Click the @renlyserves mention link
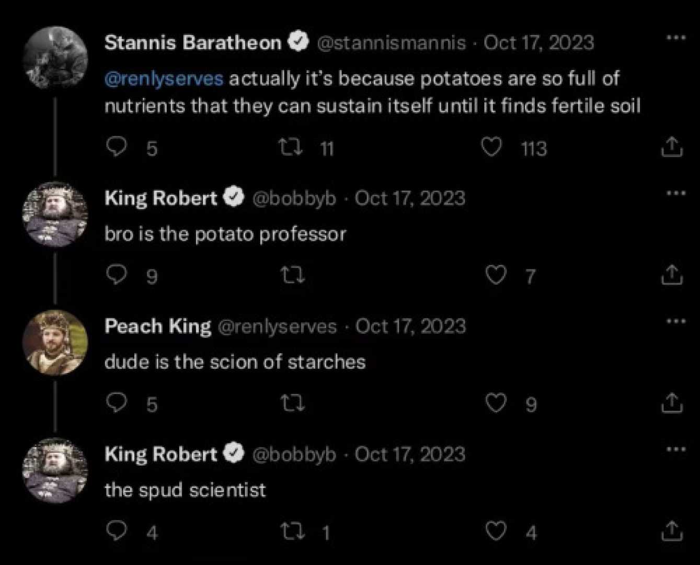Viewport: 700px width, 565px height. (x=164, y=78)
